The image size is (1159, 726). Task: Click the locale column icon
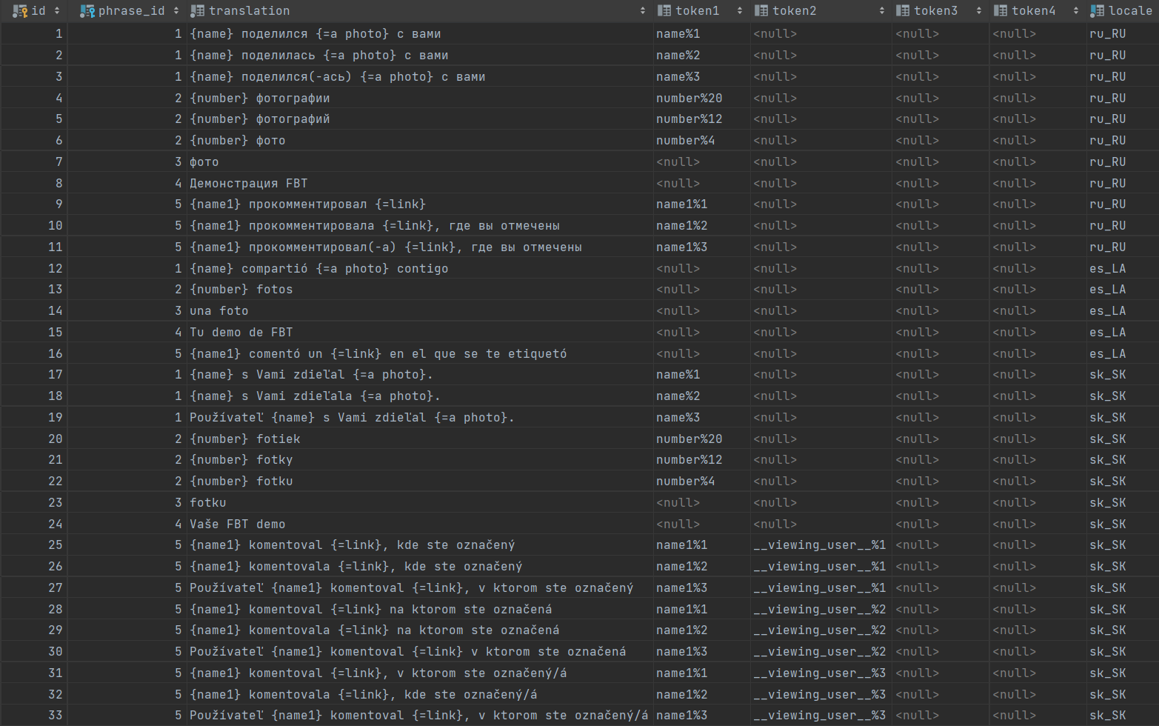pyautogui.click(x=1098, y=11)
